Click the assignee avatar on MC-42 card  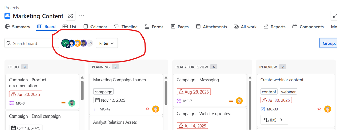(156, 109)
